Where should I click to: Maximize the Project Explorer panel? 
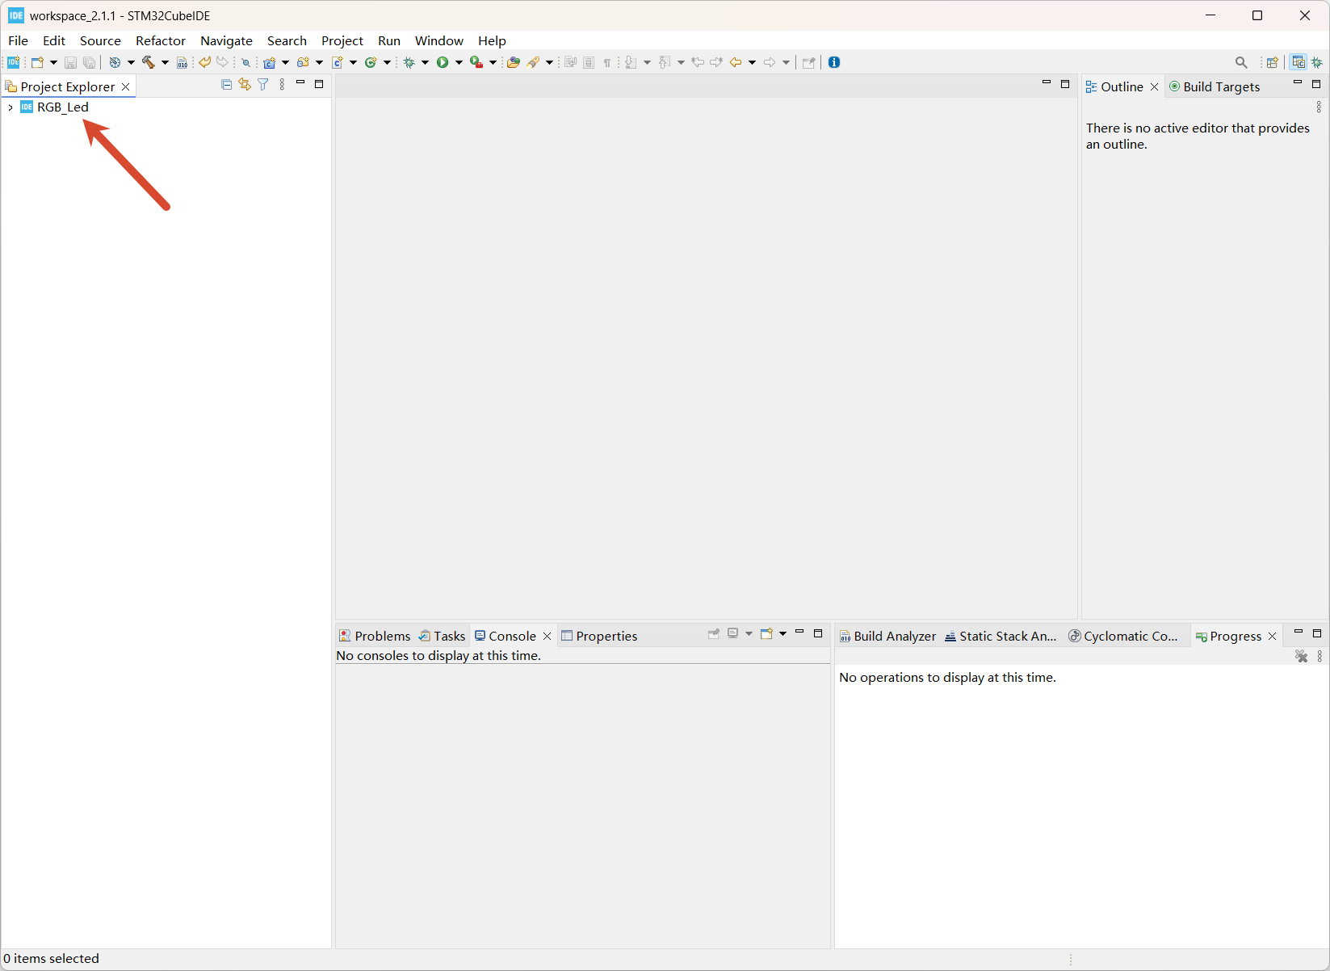tap(319, 84)
